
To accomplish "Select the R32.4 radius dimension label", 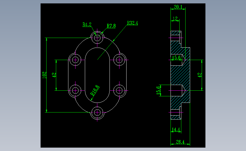I will click(x=133, y=23).
